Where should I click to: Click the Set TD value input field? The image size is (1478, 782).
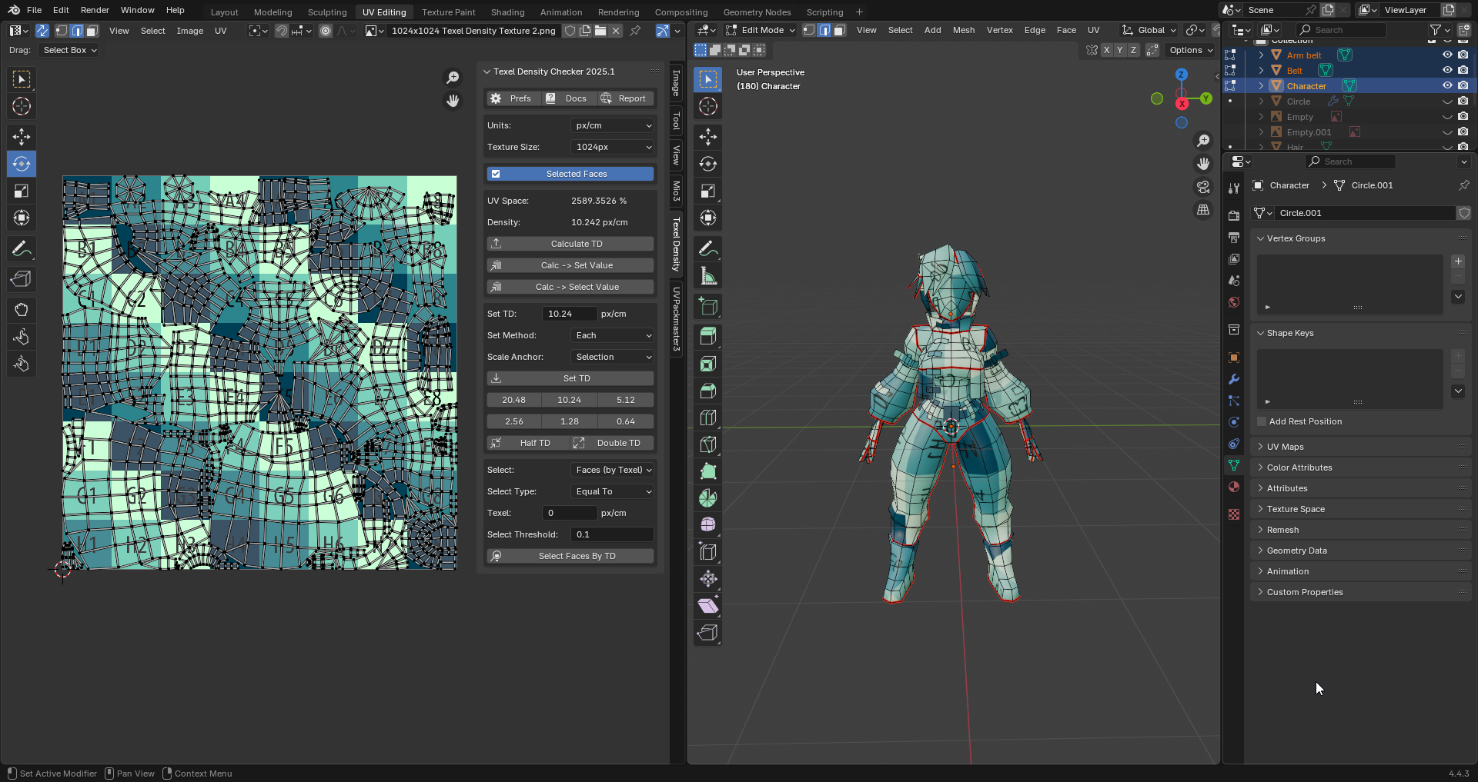(x=569, y=314)
